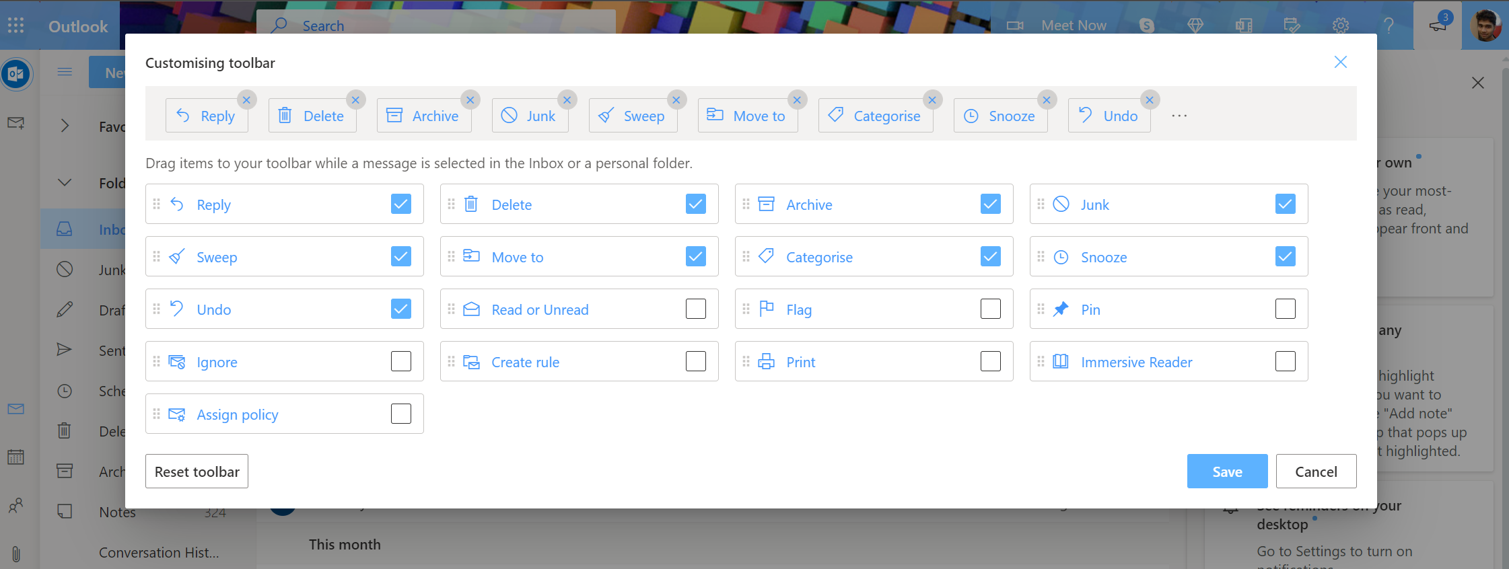Enable the Read or Unread checkbox
The height and width of the screenshot is (569, 1509).
[695, 309]
